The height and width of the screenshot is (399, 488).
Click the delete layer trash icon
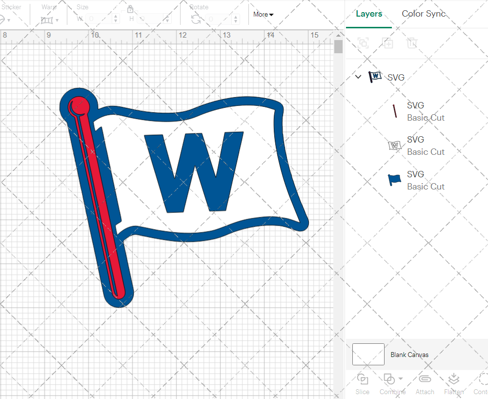[412, 43]
